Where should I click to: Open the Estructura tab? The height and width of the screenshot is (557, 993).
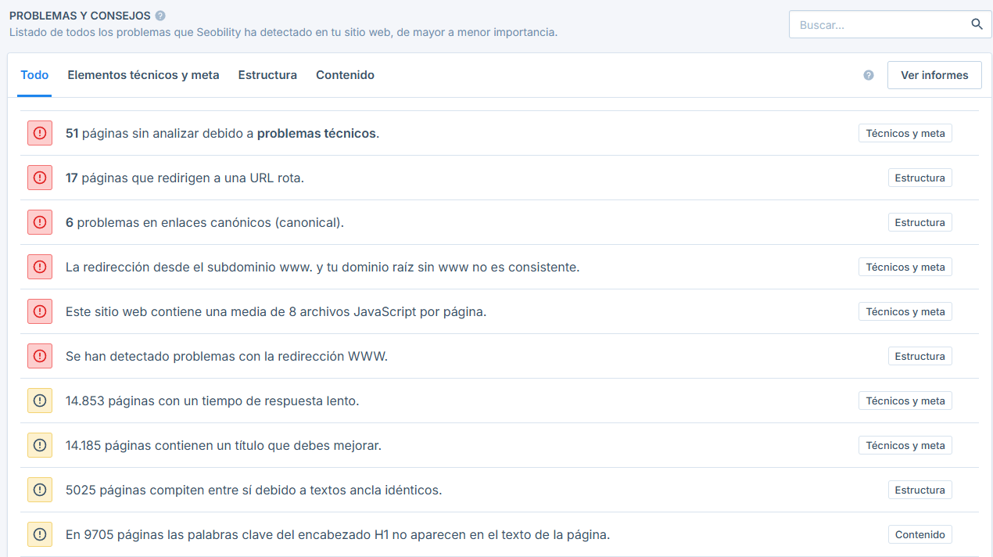[267, 75]
